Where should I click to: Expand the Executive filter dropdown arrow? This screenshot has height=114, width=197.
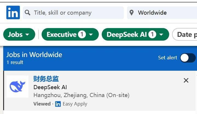(91, 34)
